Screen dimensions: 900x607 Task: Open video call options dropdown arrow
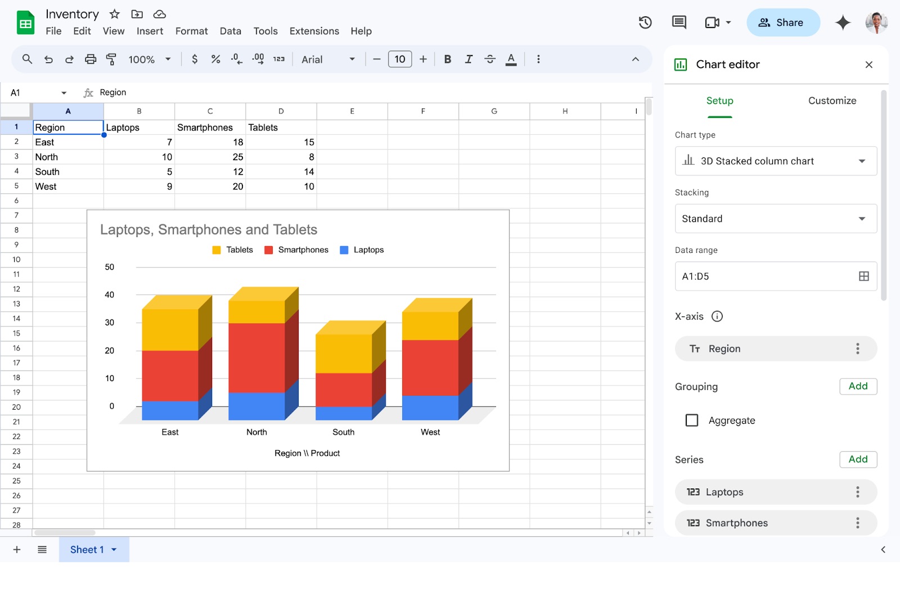(728, 22)
